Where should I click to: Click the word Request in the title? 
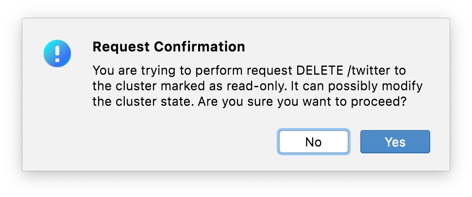coord(121,47)
